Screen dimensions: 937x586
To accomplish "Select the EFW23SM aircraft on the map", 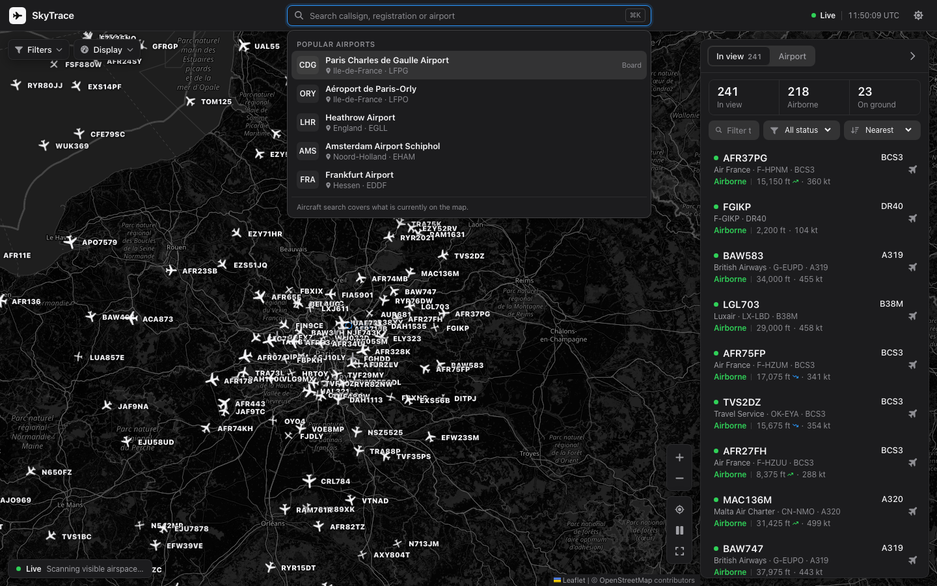I will pos(430,438).
